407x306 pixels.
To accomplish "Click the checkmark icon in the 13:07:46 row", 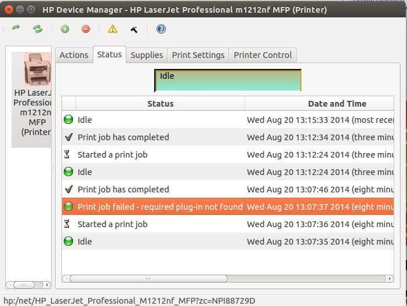I will [x=68, y=189].
